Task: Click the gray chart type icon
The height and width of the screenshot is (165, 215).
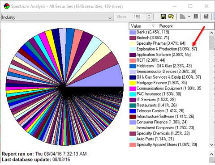Action: pos(182,17)
